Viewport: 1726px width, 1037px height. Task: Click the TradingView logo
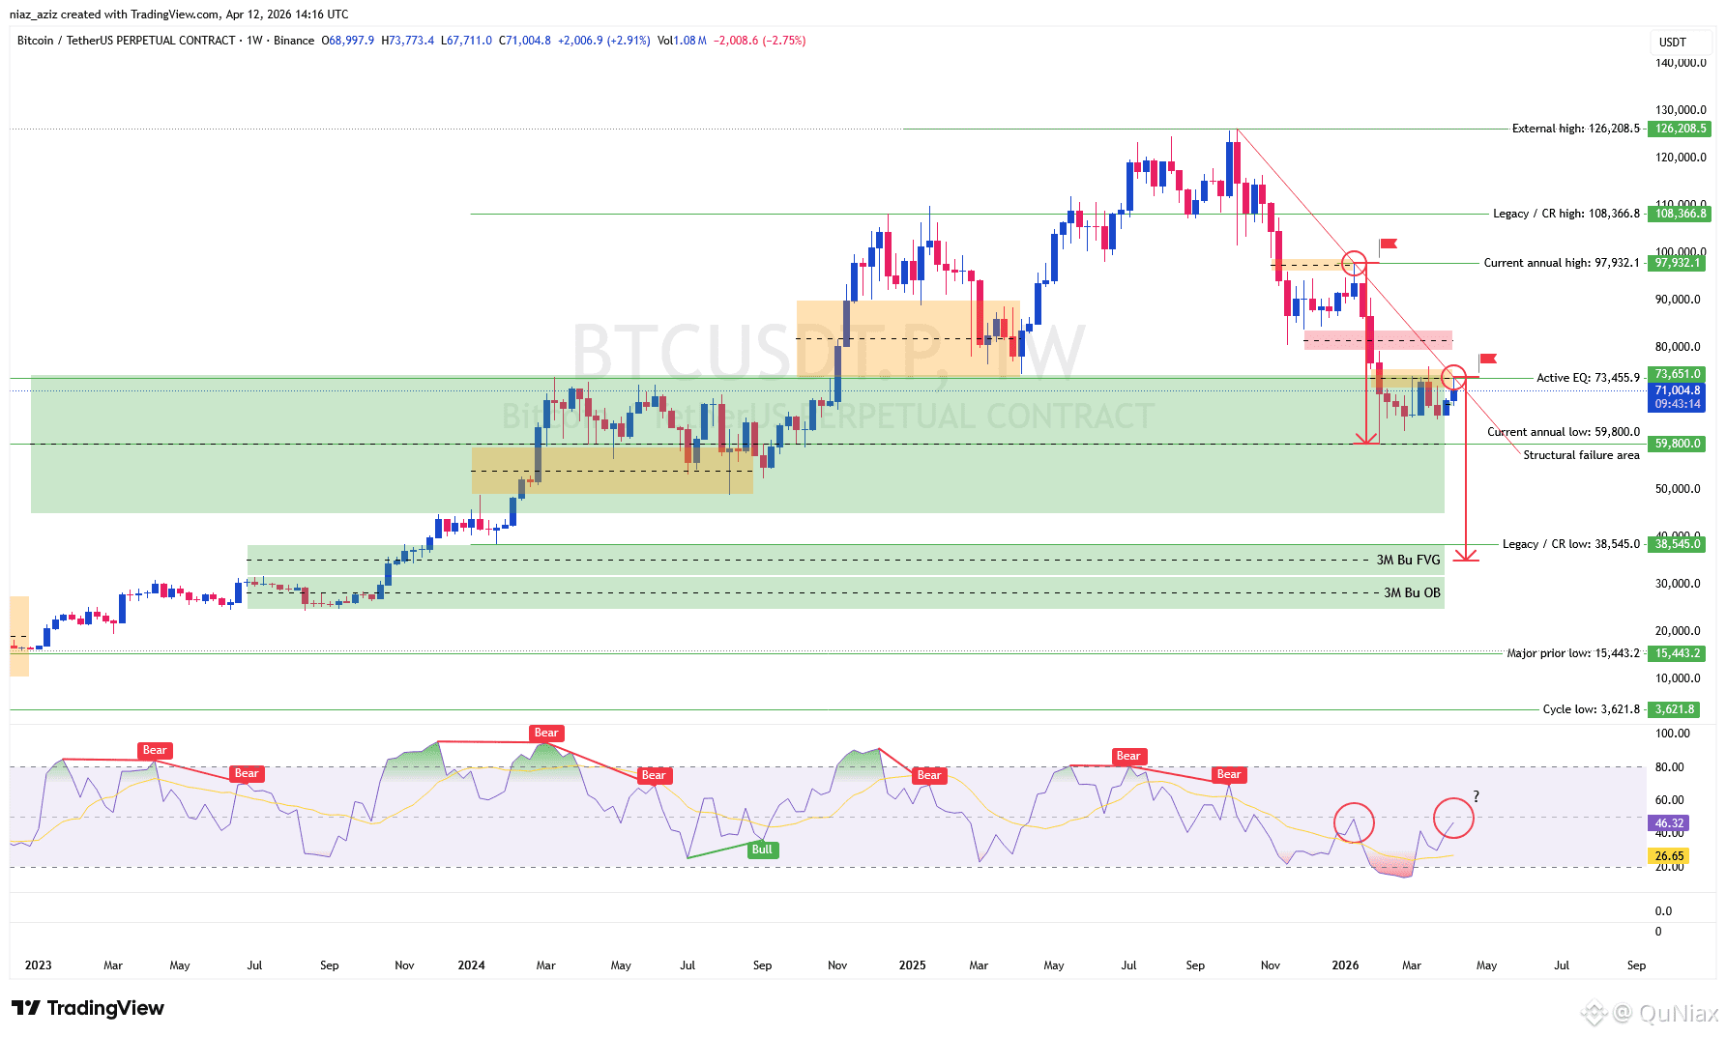(88, 1008)
